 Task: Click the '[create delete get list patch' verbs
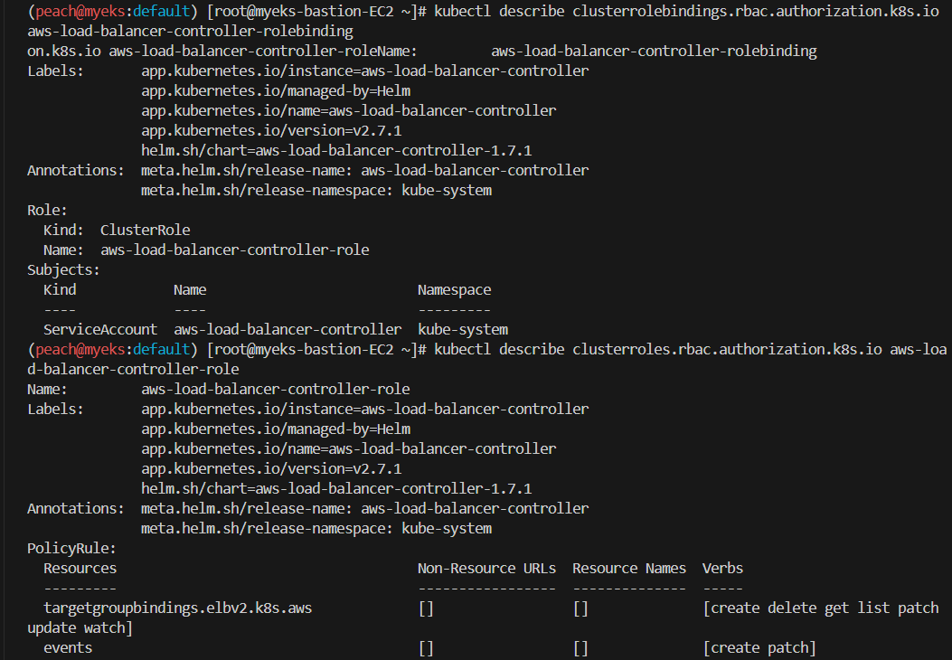click(x=821, y=608)
